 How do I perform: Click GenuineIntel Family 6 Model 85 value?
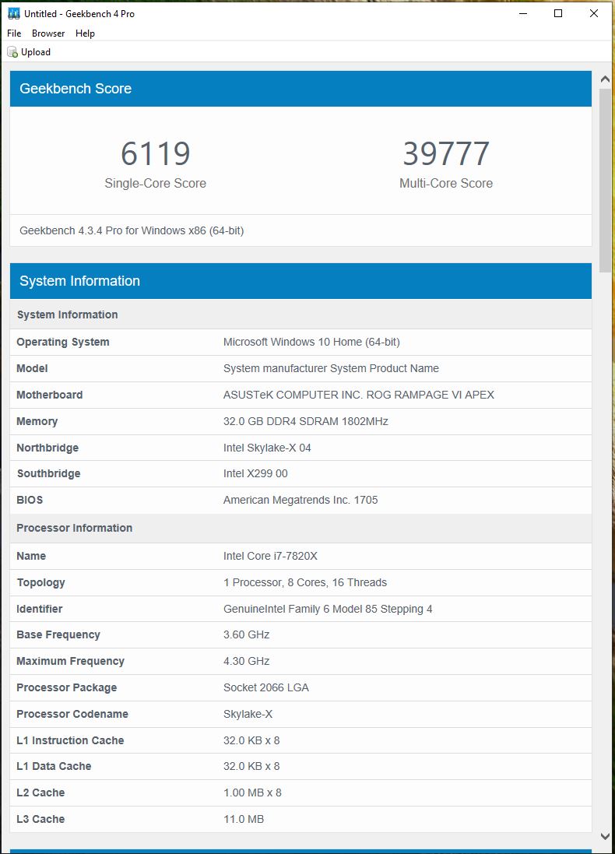point(328,609)
